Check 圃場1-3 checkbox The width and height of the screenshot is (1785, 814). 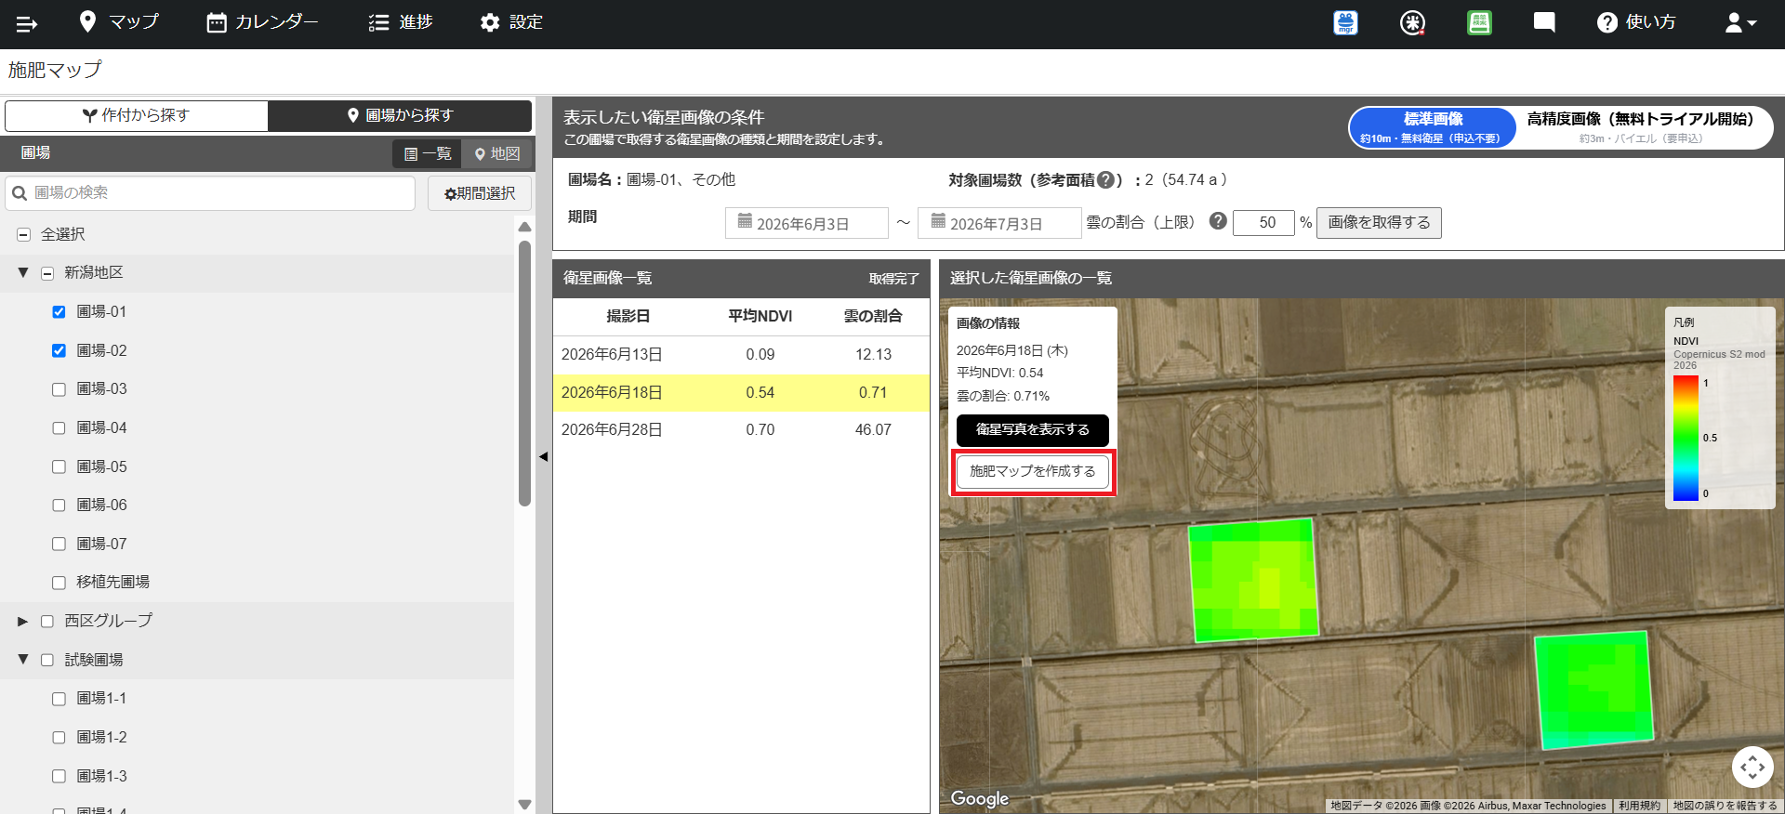point(59,776)
